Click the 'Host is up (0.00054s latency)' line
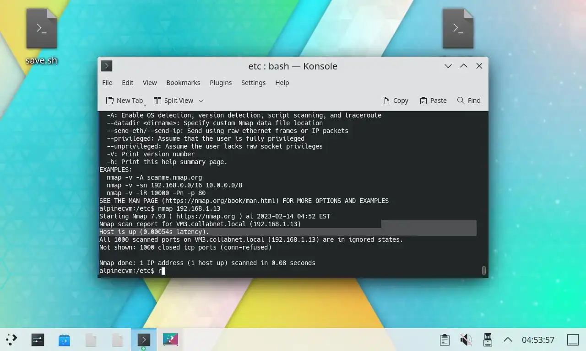Viewport: 586px width, 351px height. (154, 232)
